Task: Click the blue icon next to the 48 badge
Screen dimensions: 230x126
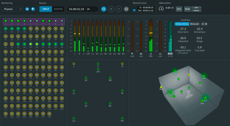Action: [33, 9]
